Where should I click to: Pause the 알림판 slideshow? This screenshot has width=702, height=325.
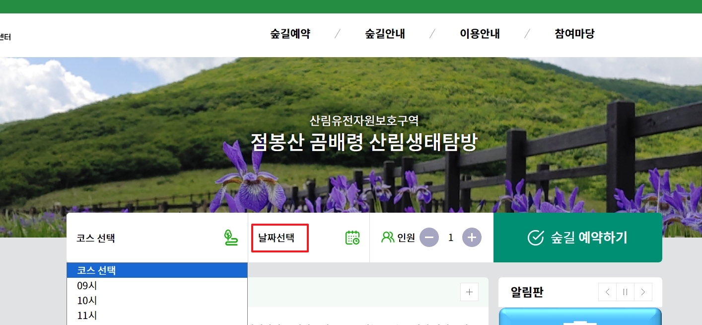tap(625, 292)
